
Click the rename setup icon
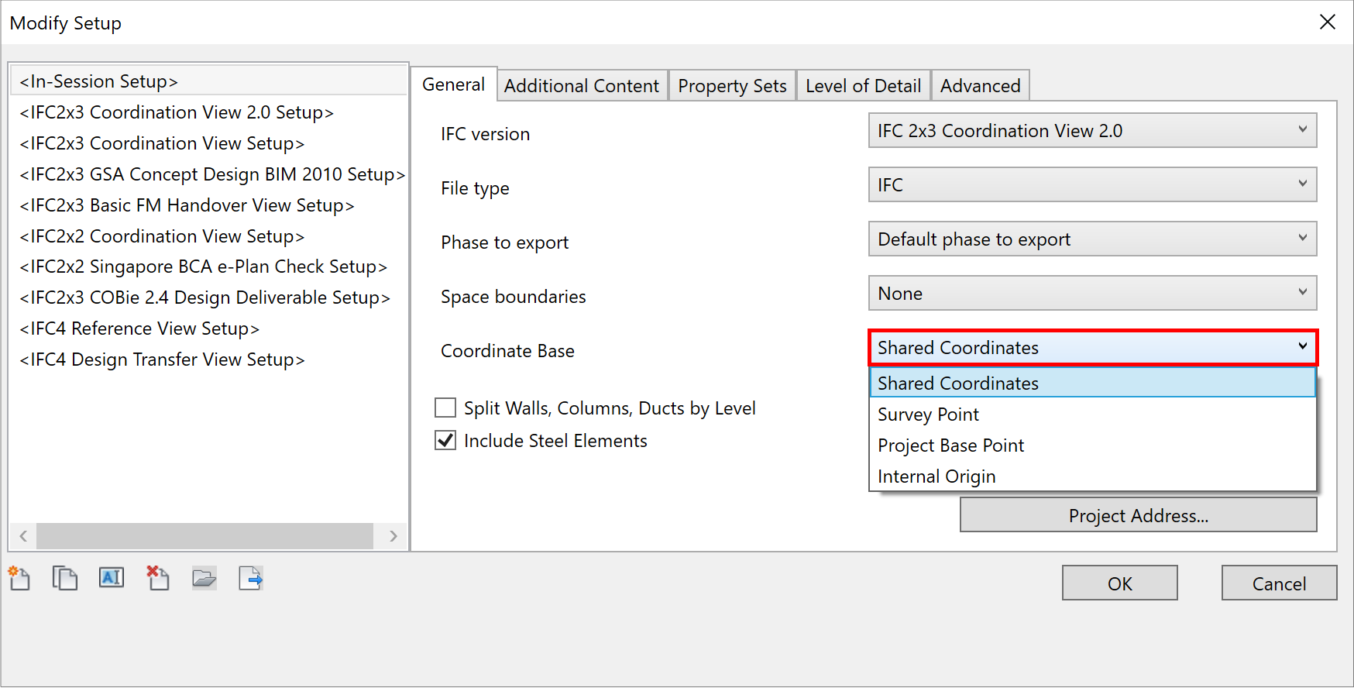click(x=112, y=578)
